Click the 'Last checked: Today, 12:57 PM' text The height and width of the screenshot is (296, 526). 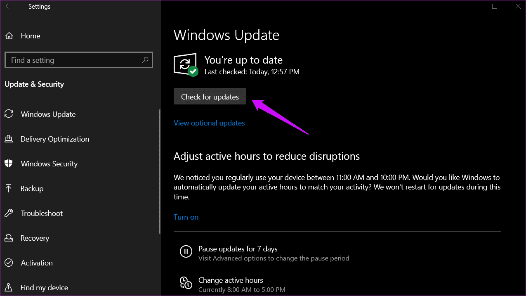[x=252, y=72]
